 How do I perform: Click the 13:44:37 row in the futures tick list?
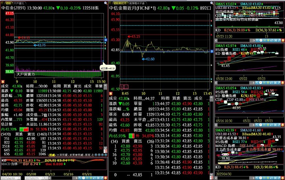point(182,104)
